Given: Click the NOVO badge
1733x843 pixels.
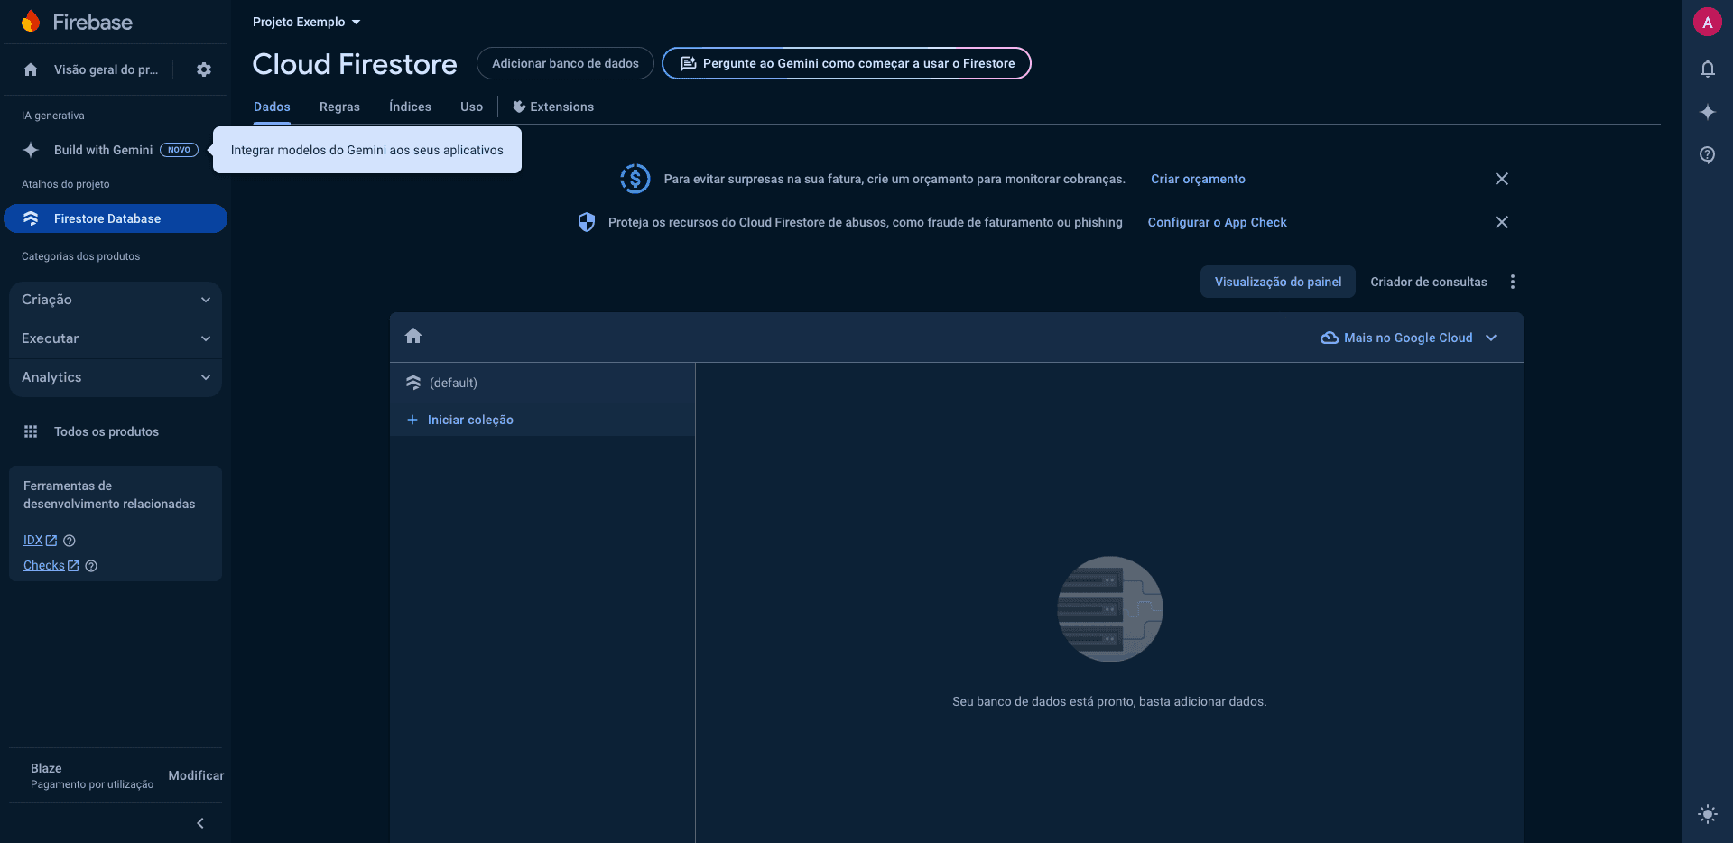Looking at the screenshot, I should 179,150.
